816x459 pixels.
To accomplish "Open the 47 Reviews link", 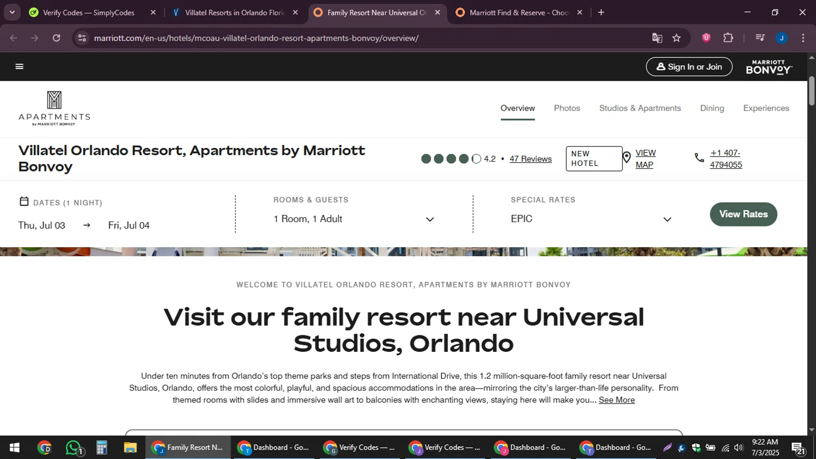I will tap(530, 159).
